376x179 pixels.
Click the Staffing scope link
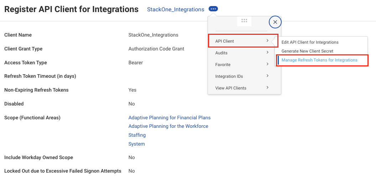click(137, 135)
